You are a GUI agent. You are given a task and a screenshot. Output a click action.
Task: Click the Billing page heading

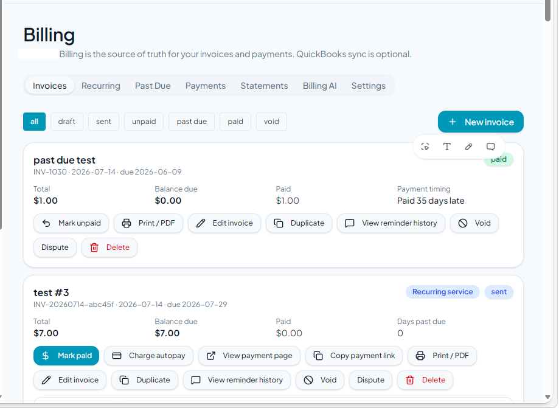[49, 35]
